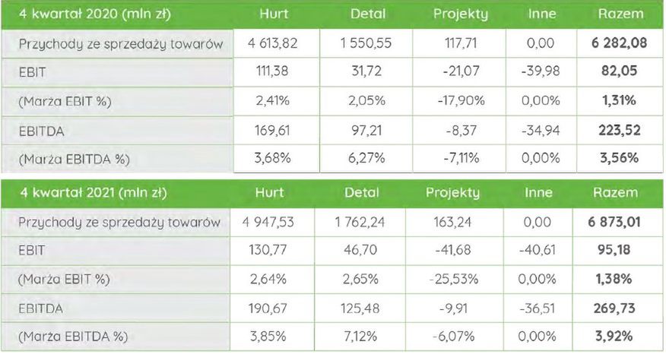This screenshot has width=666, height=354.
Task: Click the Razem header in the 2021 table
Action: coord(616,194)
